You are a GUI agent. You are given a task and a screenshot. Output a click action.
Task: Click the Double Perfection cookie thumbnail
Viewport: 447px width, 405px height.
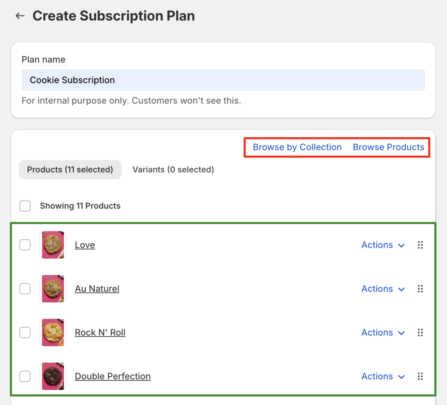tap(52, 376)
